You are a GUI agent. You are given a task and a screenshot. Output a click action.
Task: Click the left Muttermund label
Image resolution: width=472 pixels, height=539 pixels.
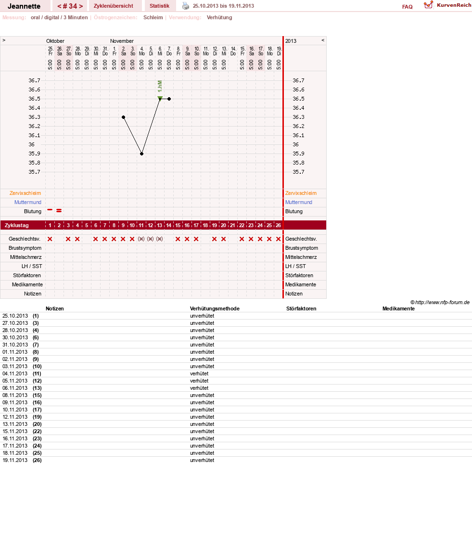28,202
